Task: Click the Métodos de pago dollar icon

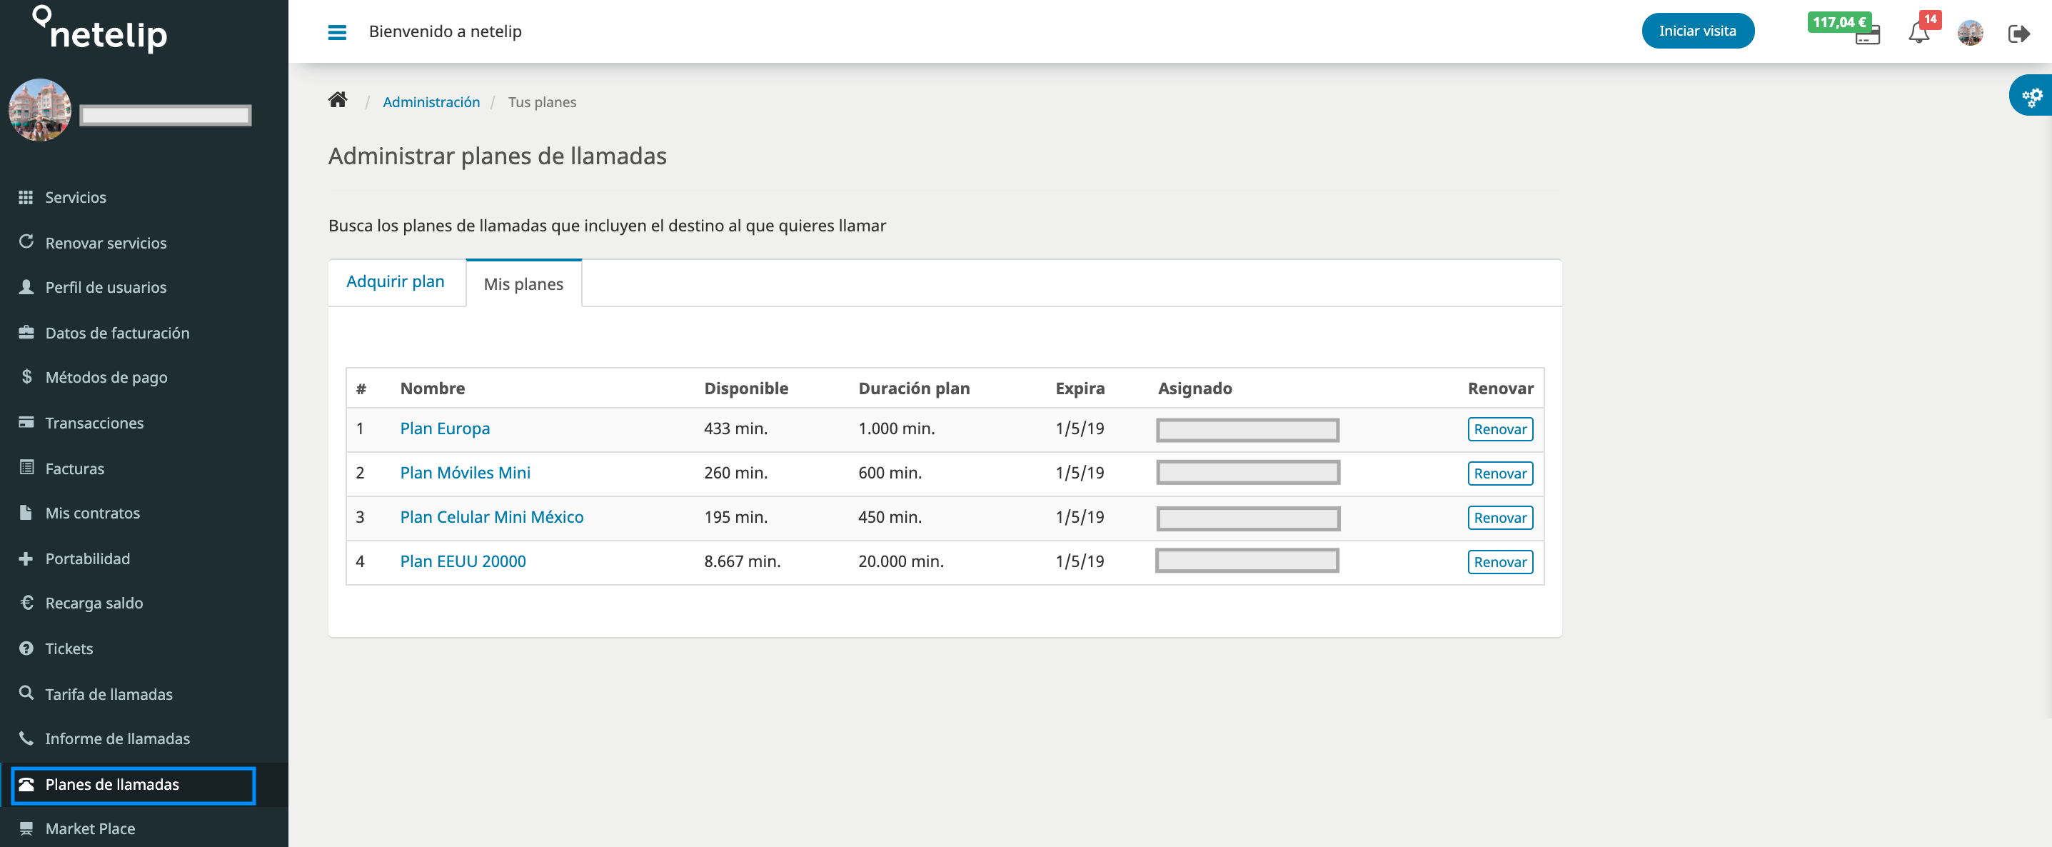Action: point(26,376)
